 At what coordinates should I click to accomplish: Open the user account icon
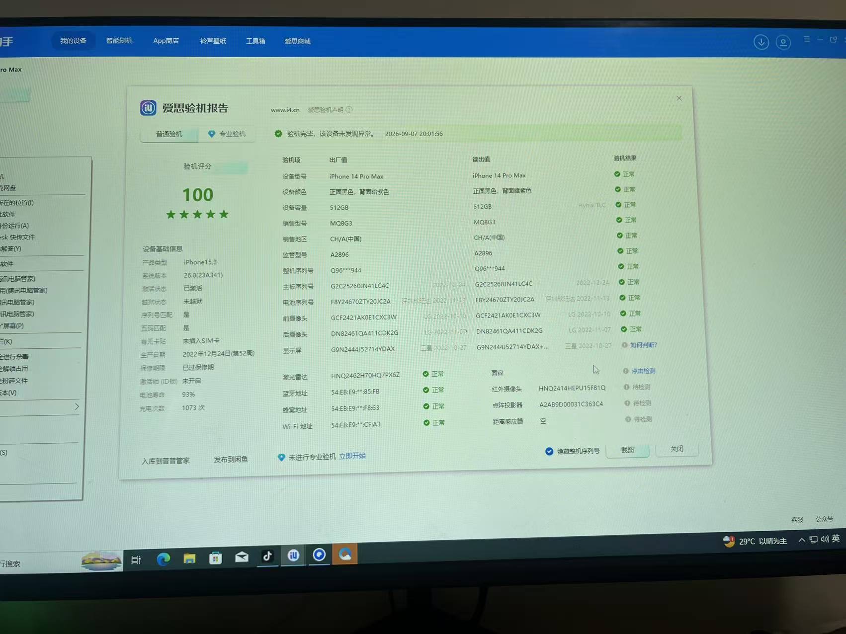click(x=783, y=42)
